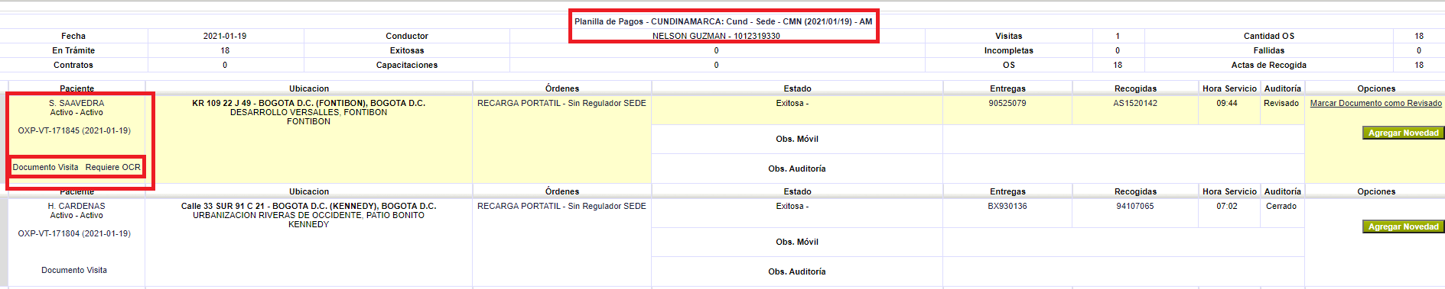Click the Requiere OCR link

(x=113, y=167)
